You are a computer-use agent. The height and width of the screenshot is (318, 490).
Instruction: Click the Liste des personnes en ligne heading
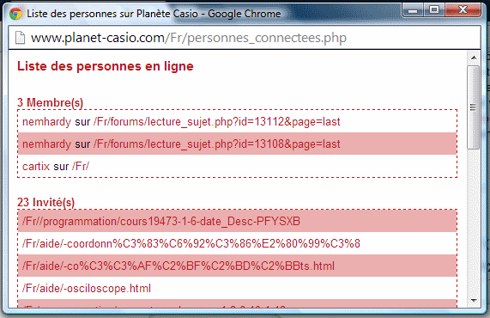[106, 66]
